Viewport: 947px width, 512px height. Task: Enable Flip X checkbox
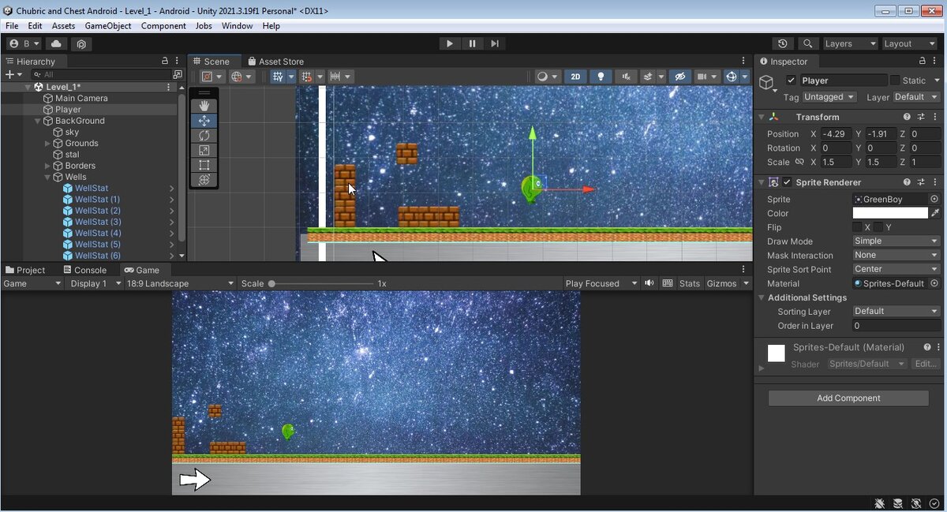(857, 227)
